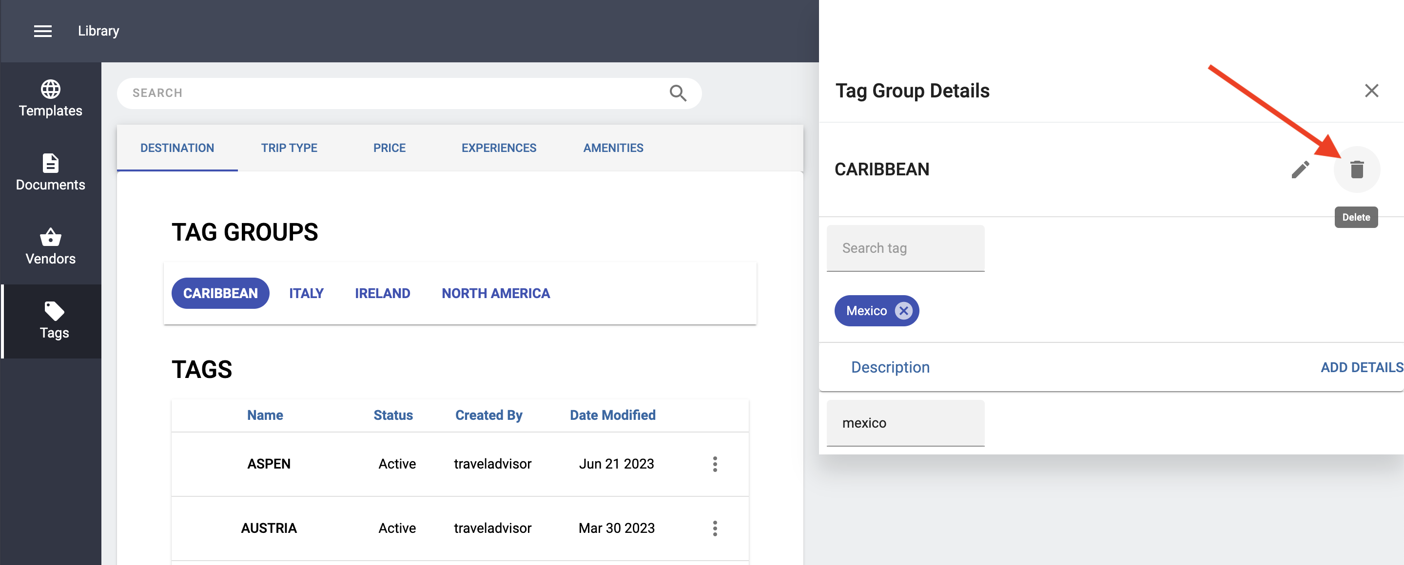Edit the CARIBBEAN tag group name
Screen dimensions: 1404x565
pos(1300,169)
